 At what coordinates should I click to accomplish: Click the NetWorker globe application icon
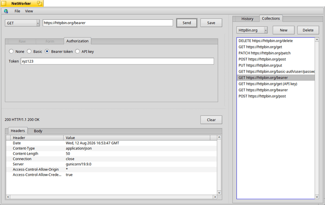point(6,11)
